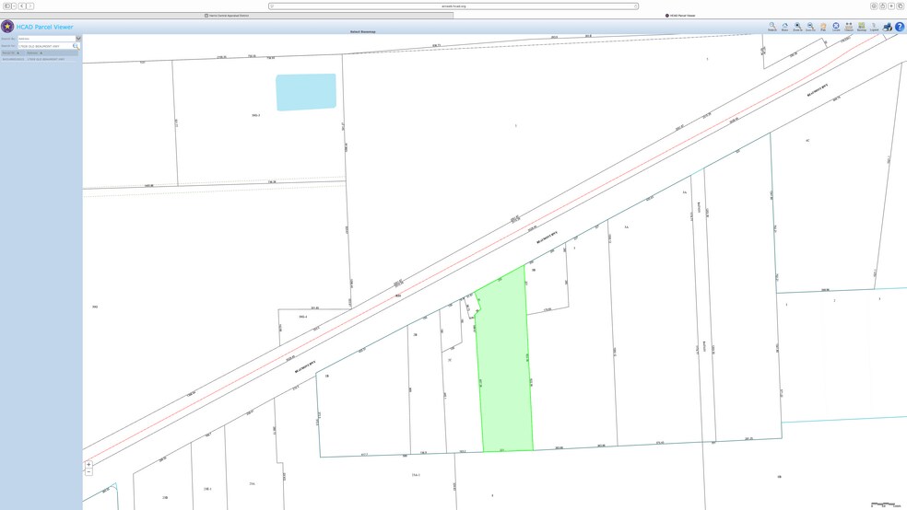907x510 pixels.
Task: Click the Search For address input field
Action: click(44, 46)
